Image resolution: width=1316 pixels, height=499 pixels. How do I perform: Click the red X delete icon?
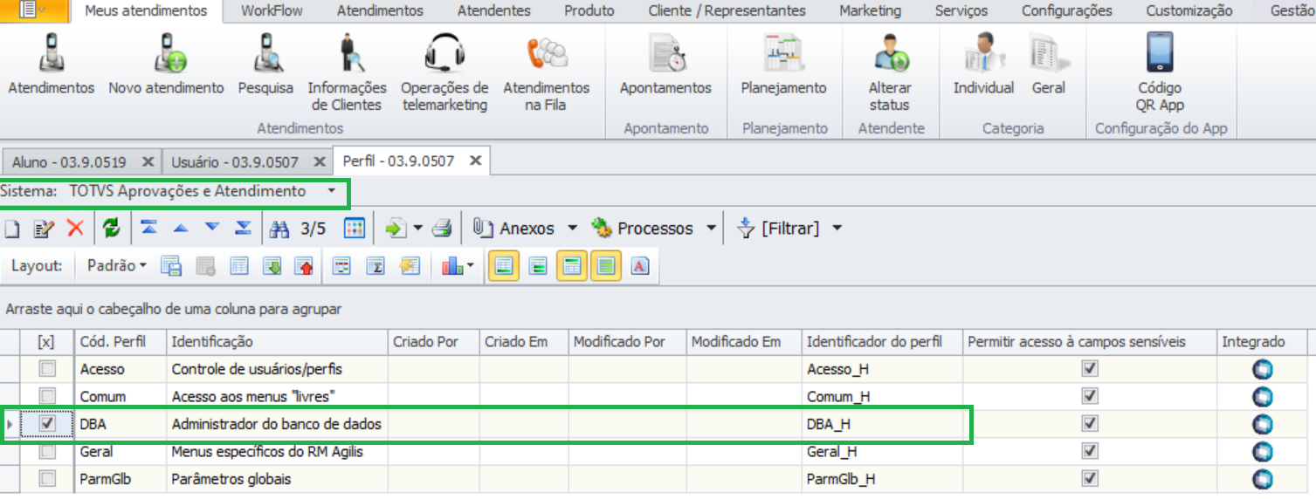pos(75,229)
